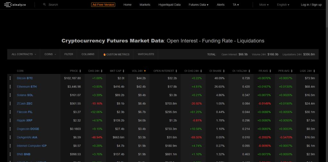Click the search magnifier icon
The width and height of the screenshot is (328, 162).
coord(44,4)
